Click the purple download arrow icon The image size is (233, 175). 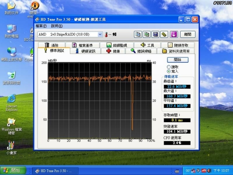[x=174, y=34]
